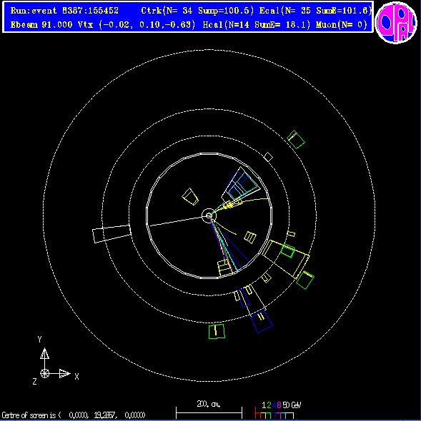Click the XYZ coordinate axes indicator
The height and width of the screenshot is (421, 421).
[x=55, y=360]
